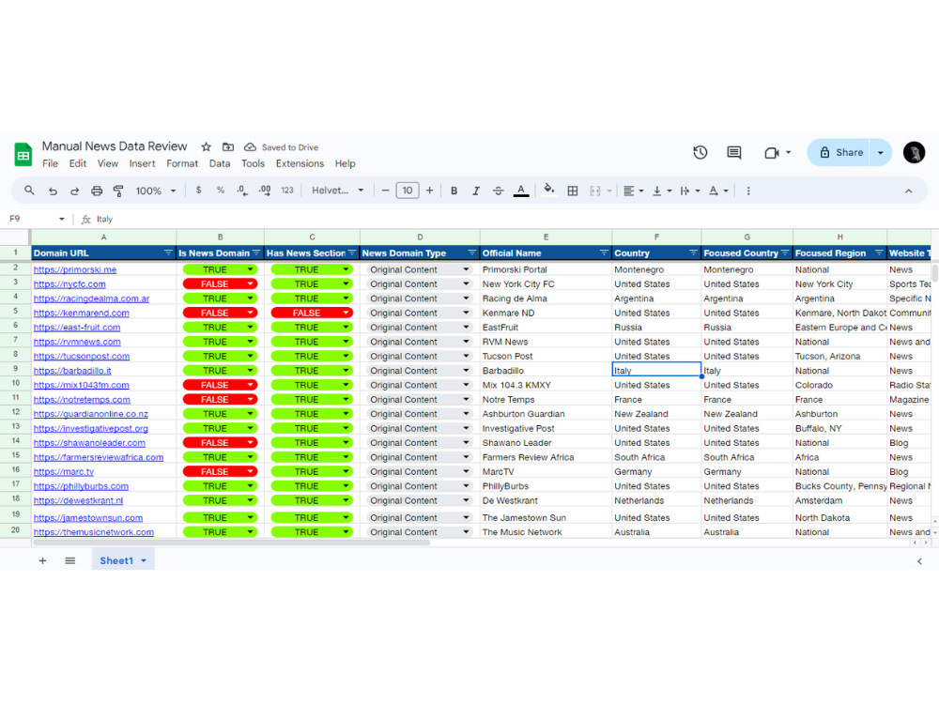Viewport: 939px width, 704px height.
Task: Click the move to folder icon
Action: click(228, 146)
